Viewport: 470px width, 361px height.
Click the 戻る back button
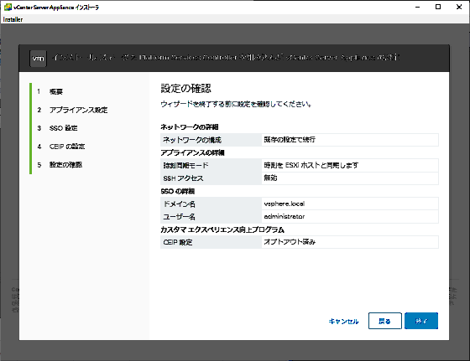pos(384,321)
